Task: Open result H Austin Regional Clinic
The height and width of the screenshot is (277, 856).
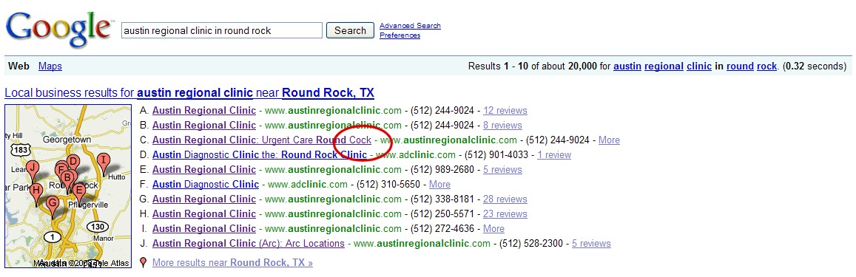Action: 204,213
